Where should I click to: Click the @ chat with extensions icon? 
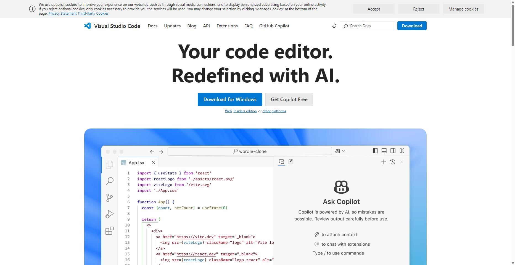coord(317,244)
